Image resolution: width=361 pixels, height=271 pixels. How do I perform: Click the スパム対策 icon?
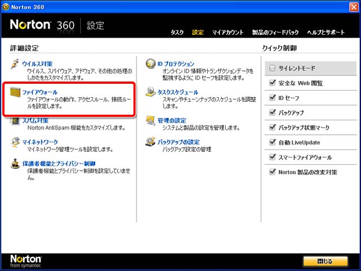pos(15,121)
